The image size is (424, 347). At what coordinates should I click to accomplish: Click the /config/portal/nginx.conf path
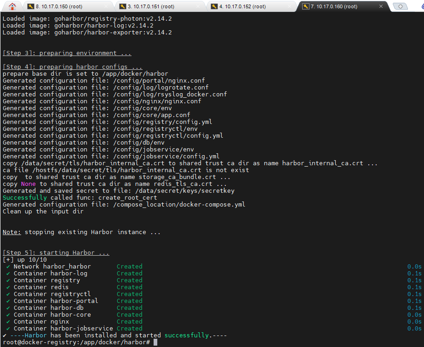click(x=159, y=81)
